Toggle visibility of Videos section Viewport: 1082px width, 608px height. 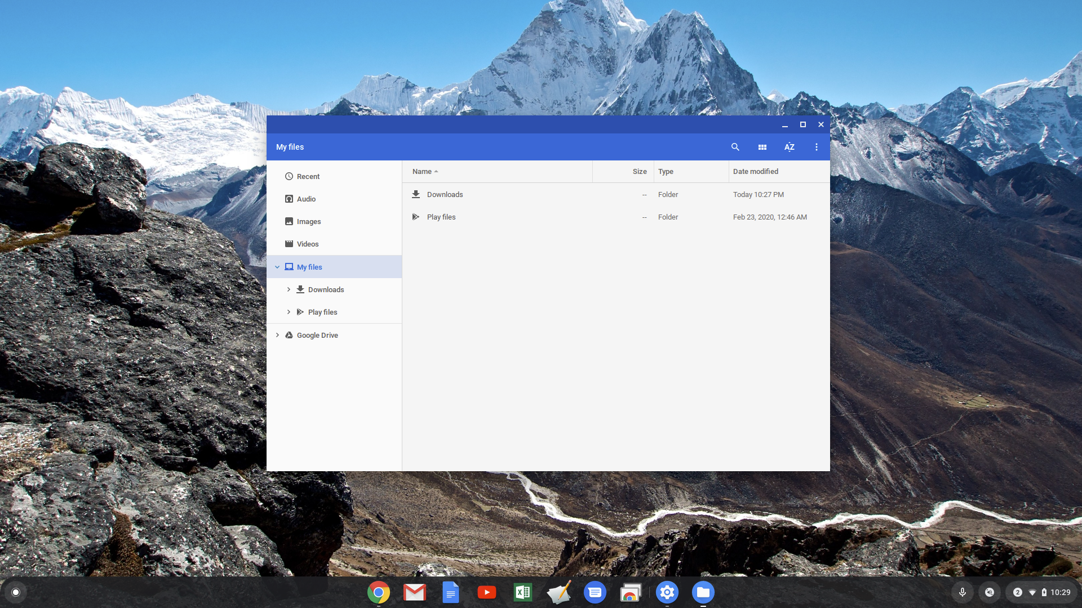point(307,244)
